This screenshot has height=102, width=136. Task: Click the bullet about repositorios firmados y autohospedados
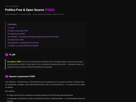click(x=46, y=100)
